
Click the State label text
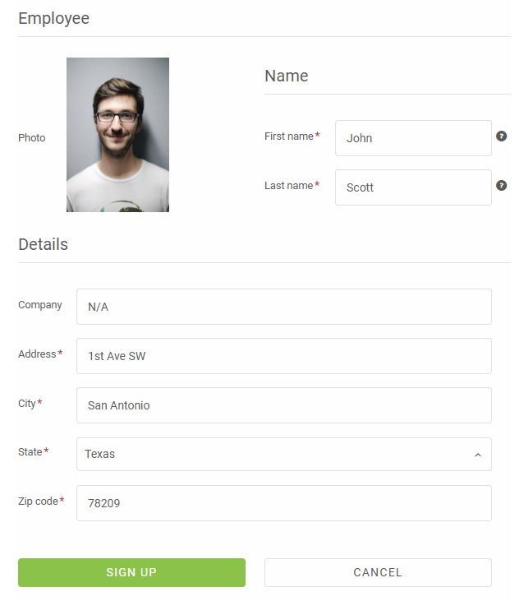tap(30, 452)
